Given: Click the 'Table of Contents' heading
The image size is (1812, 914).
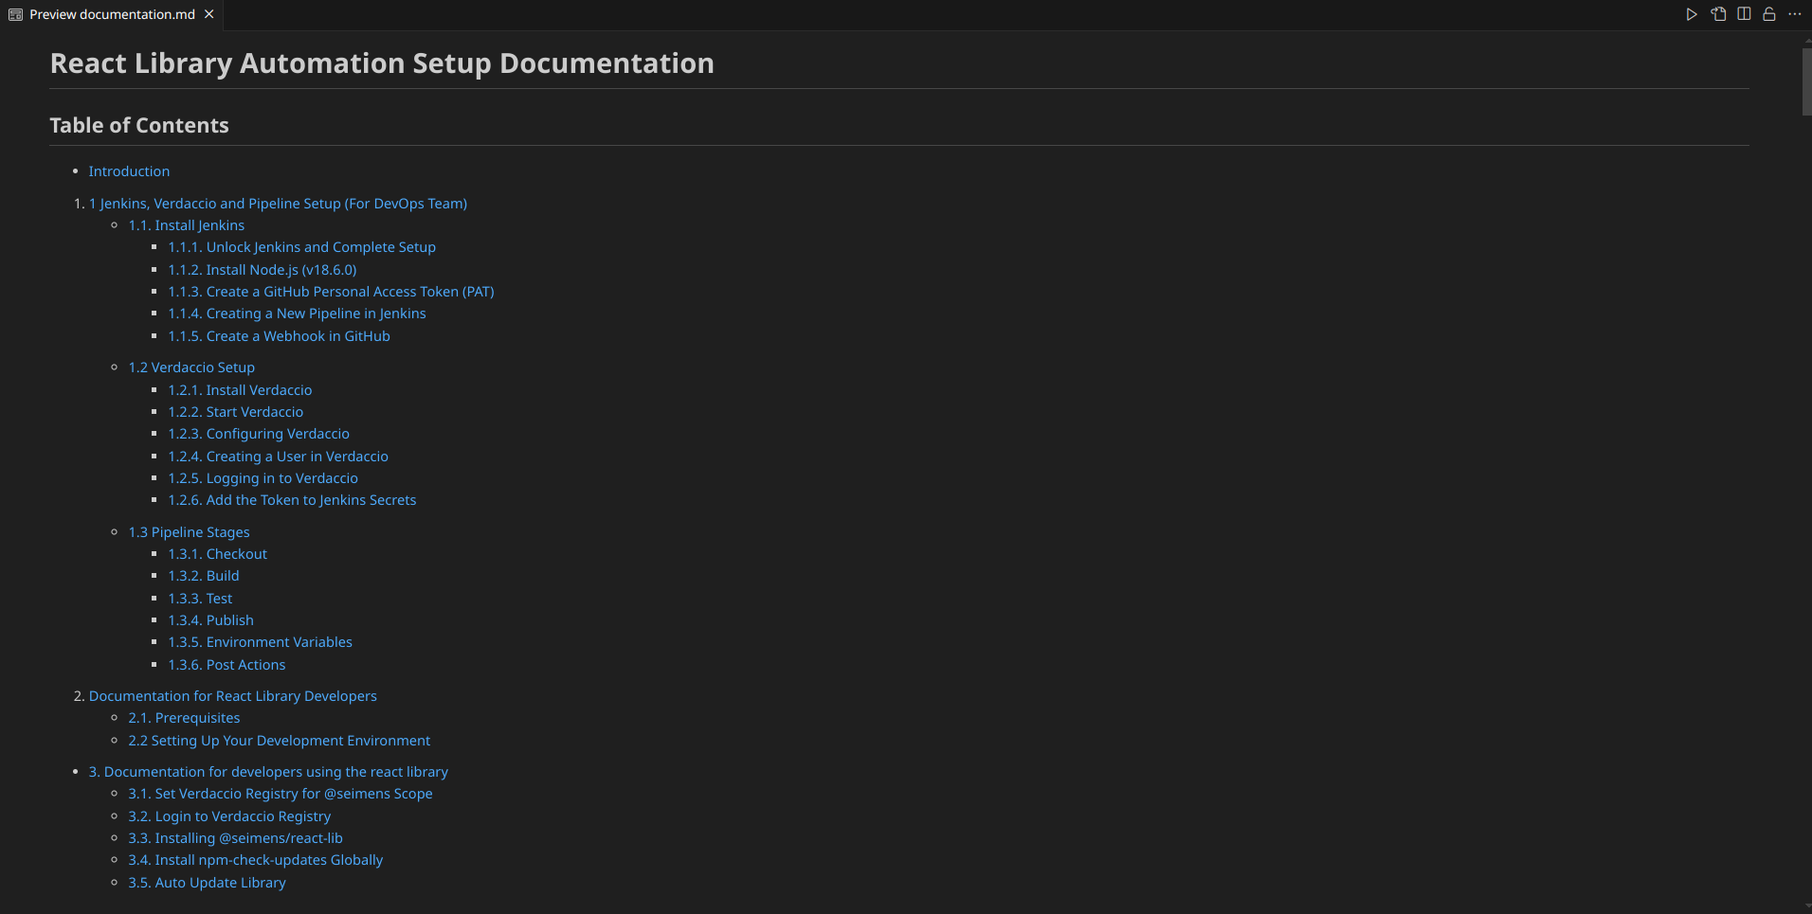Looking at the screenshot, I should (139, 125).
